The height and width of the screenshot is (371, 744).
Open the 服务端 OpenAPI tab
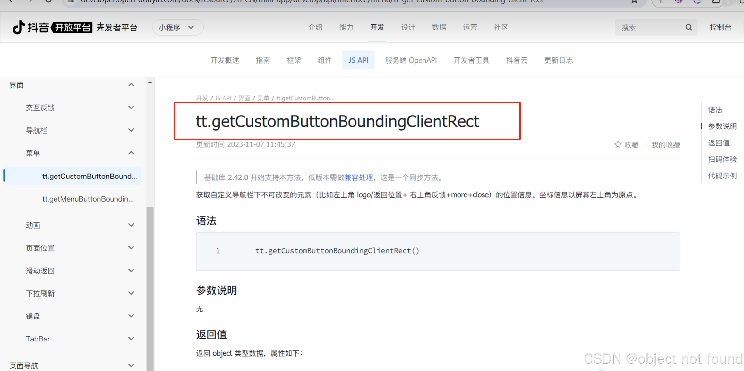[x=411, y=60]
